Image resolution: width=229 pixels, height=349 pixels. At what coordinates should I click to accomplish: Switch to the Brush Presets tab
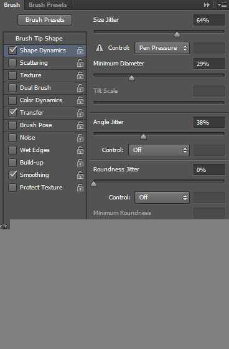tap(47, 5)
